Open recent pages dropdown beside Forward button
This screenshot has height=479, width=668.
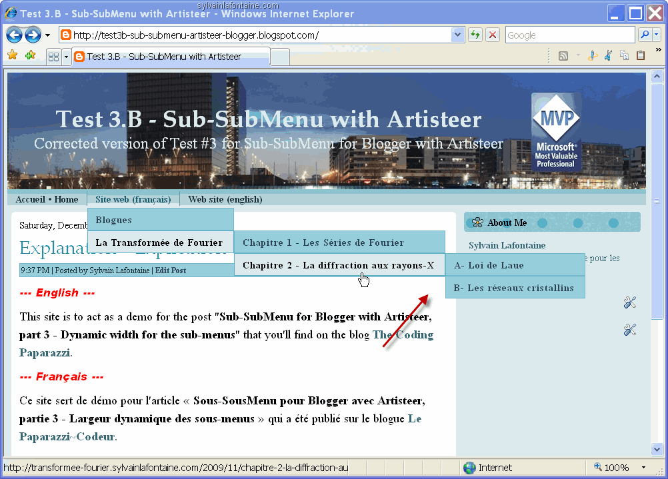pyautogui.click(x=47, y=35)
